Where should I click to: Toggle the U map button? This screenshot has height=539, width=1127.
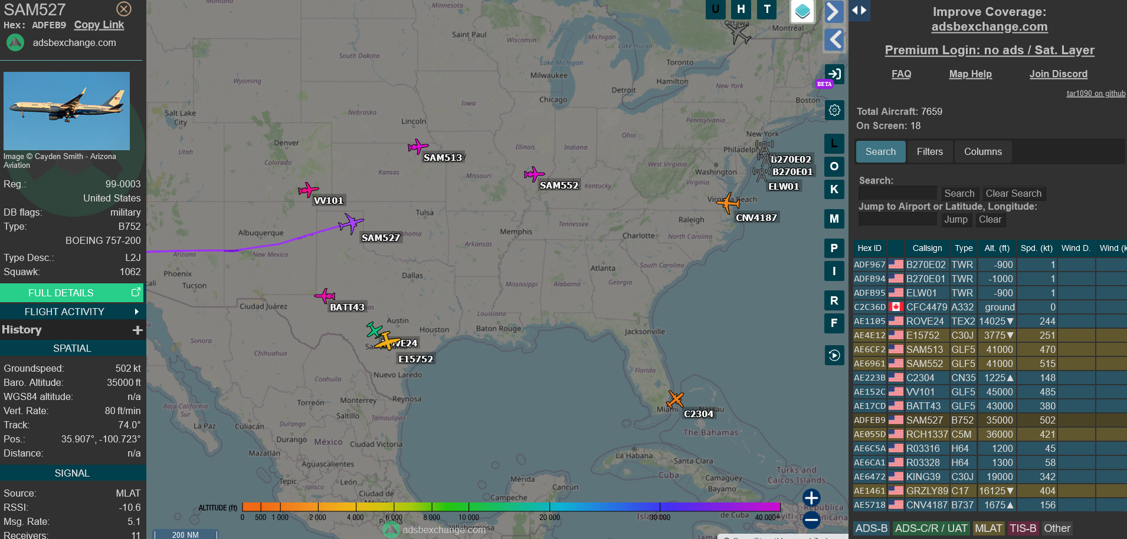715,9
